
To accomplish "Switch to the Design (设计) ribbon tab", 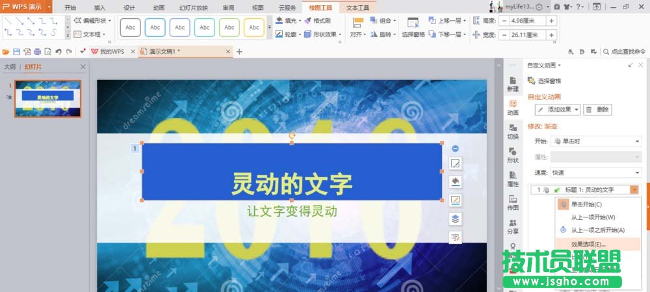I will [129, 8].
